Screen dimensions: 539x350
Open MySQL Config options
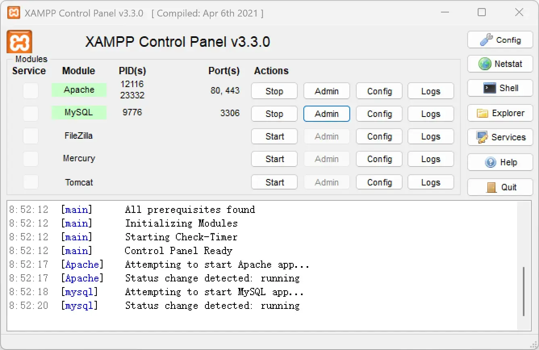pos(379,114)
